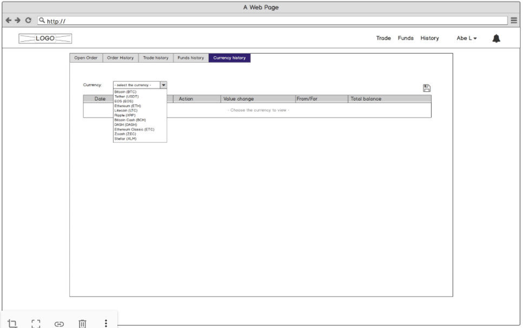Open the History navigation link

[429, 38]
